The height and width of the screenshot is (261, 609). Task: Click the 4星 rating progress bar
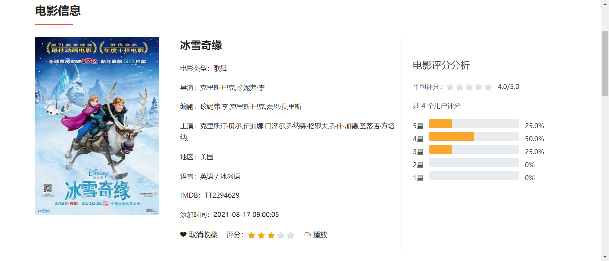coord(474,137)
